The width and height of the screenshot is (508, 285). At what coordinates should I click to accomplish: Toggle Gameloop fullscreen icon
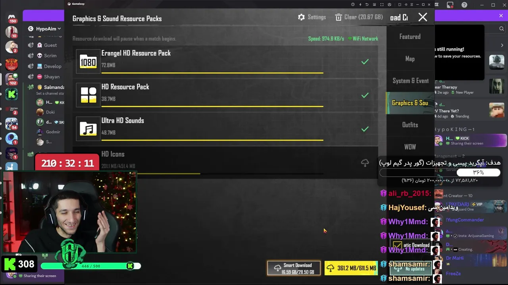(x=382, y=5)
